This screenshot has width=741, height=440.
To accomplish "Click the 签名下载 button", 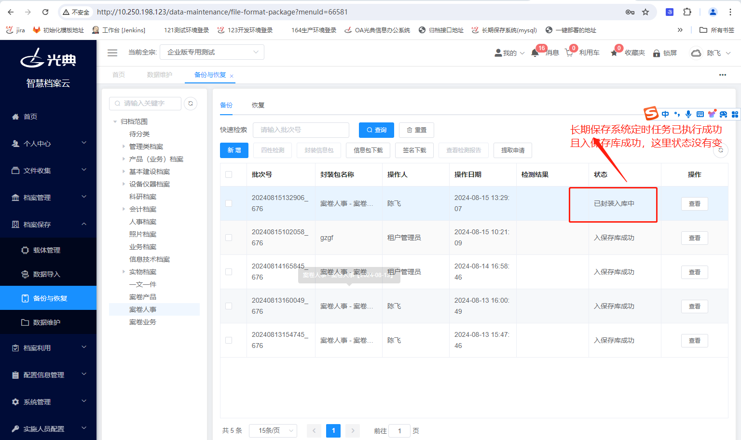I will click(x=414, y=150).
